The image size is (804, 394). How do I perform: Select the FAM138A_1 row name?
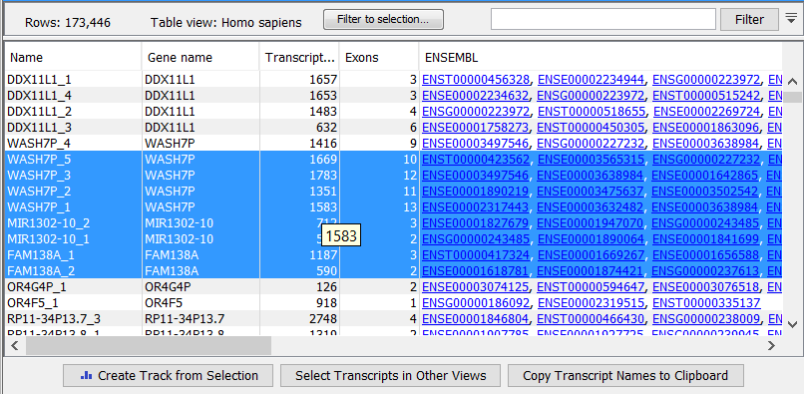click(x=40, y=255)
